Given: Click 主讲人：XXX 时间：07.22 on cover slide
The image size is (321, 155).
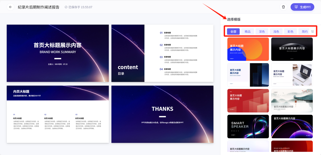Looking at the screenshot, I should [x=58, y=64].
